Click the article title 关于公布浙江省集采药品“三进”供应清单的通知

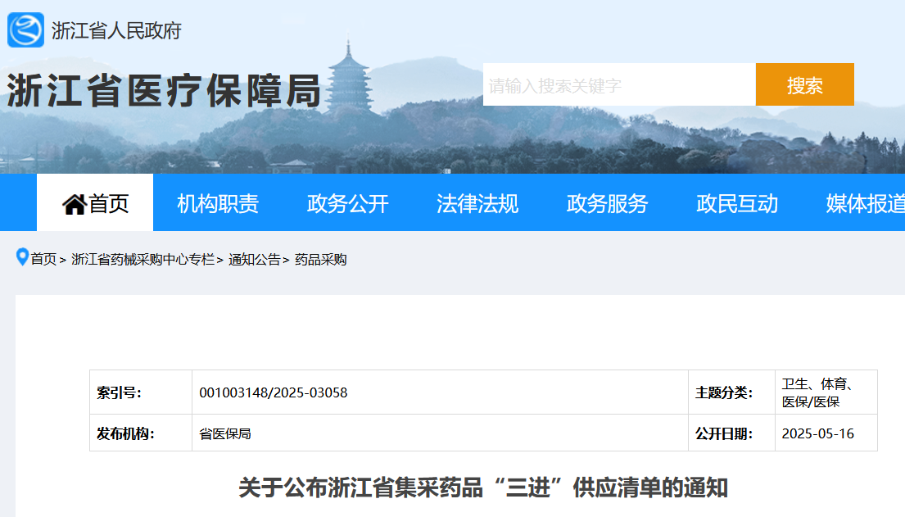pos(483,488)
